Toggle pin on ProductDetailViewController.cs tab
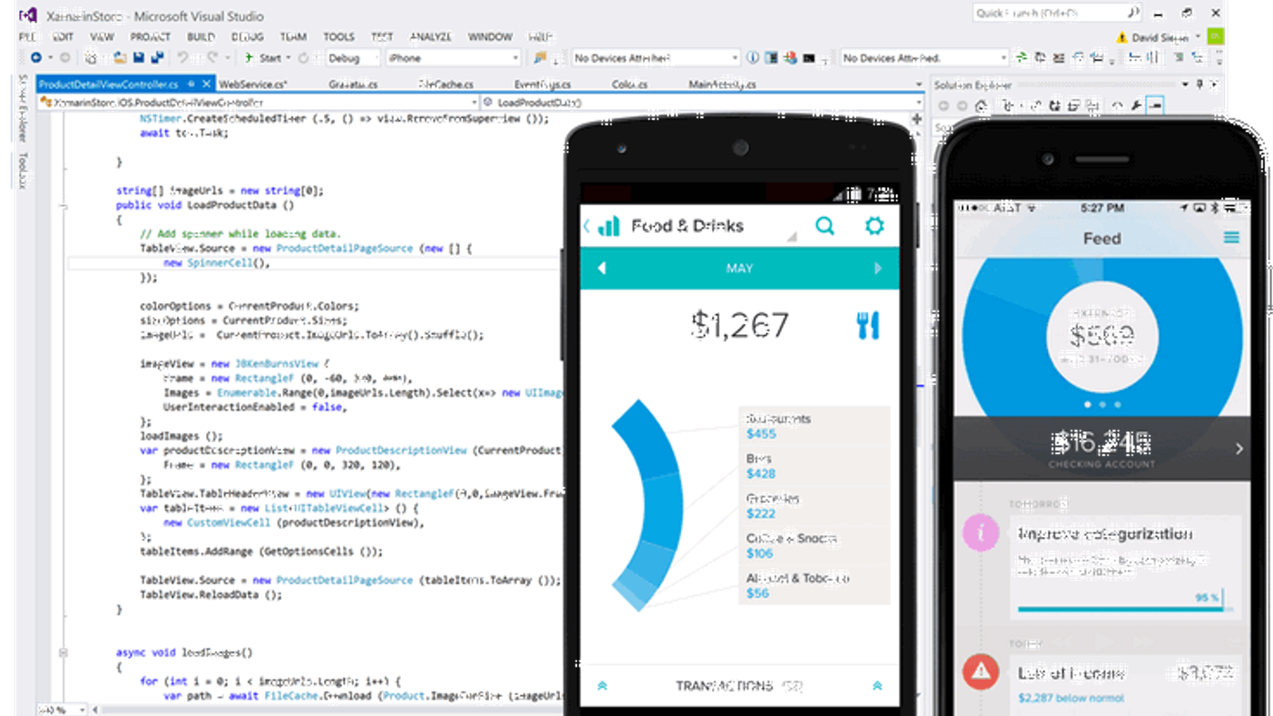 click(191, 84)
